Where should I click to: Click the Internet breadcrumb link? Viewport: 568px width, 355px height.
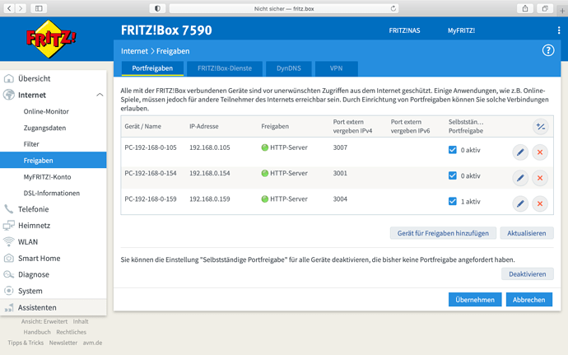[x=134, y=51]
